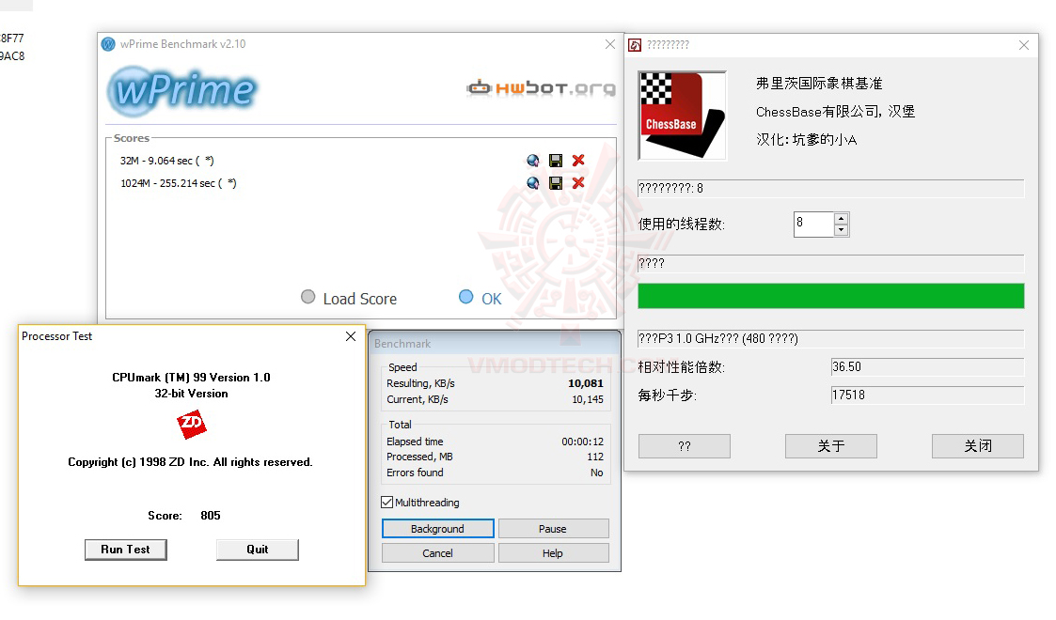Submit the 32M score online via globe icon
The height and width of the screenshot is (620, 1056).
533,161
